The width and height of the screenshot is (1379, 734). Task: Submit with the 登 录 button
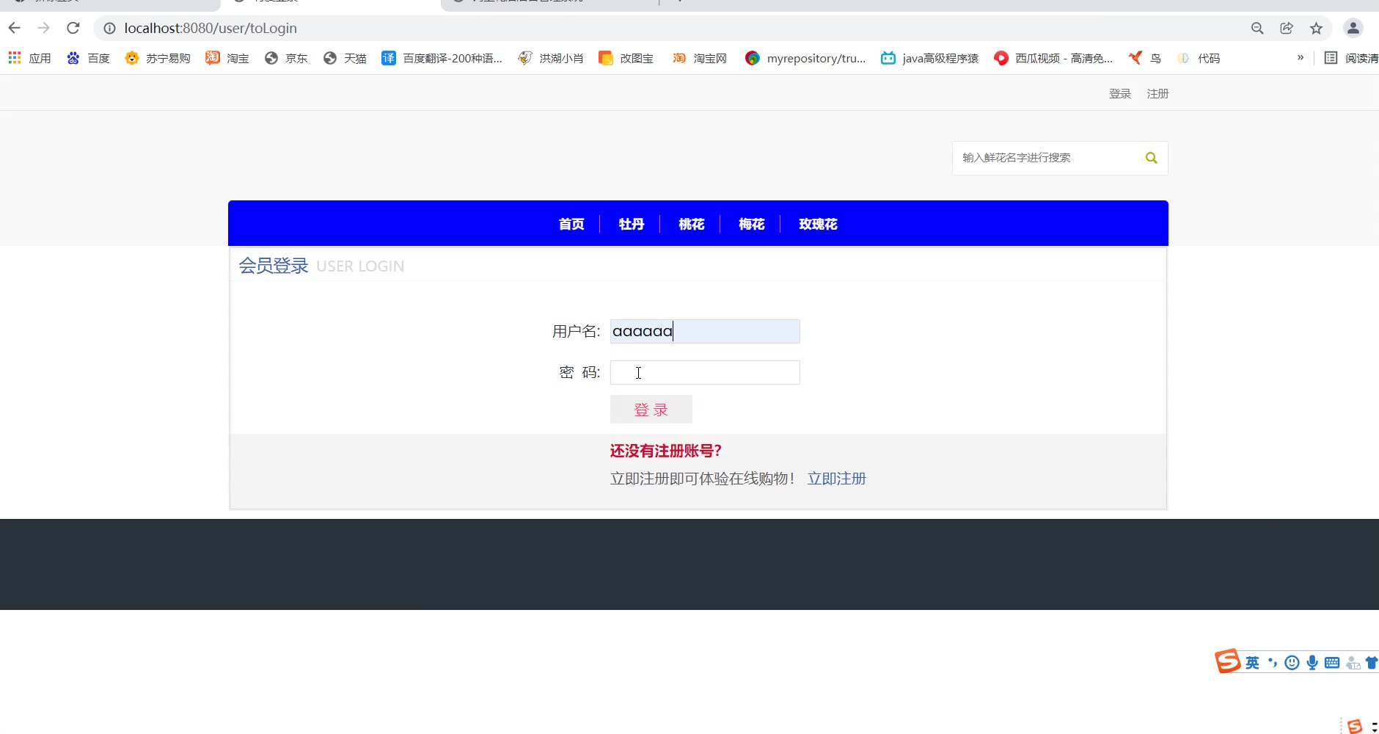651,410
